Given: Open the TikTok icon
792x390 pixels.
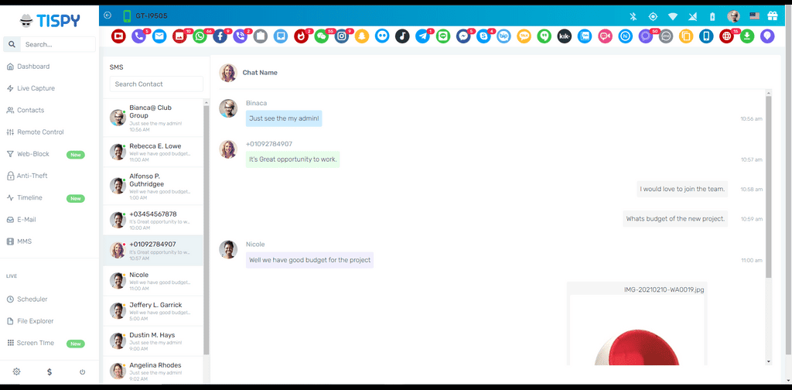Looking at the screenshot, I should [x=402, y=36].
